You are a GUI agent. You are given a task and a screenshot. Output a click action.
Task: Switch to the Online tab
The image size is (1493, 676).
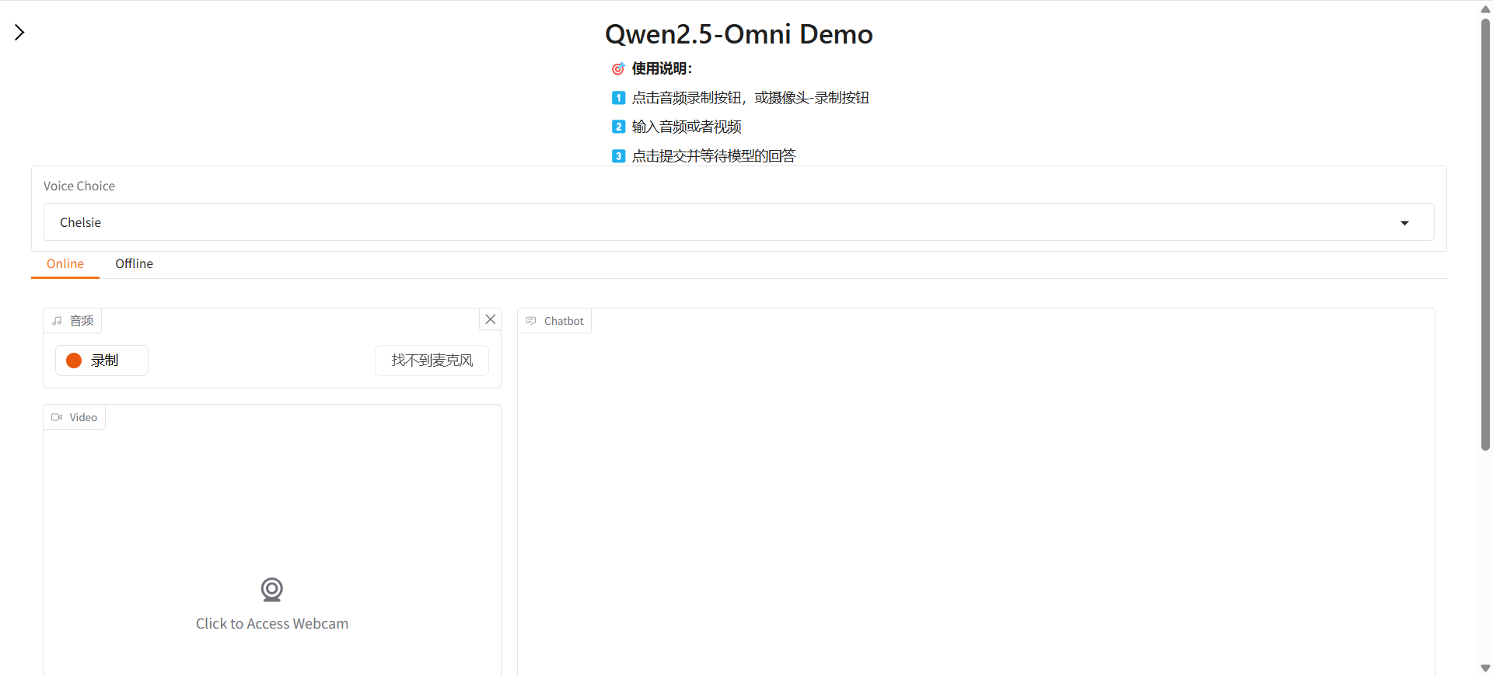click(x=65, y=263)
